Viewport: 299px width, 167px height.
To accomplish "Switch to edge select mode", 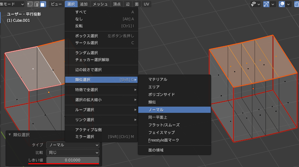I will 37,4.
